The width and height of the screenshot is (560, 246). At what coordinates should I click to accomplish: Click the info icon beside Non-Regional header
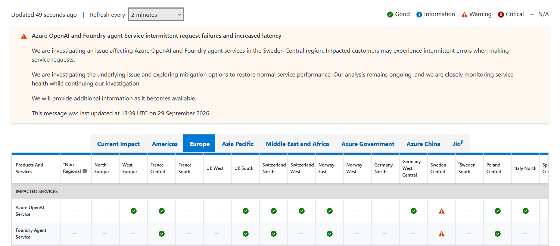tap(85, 171)
